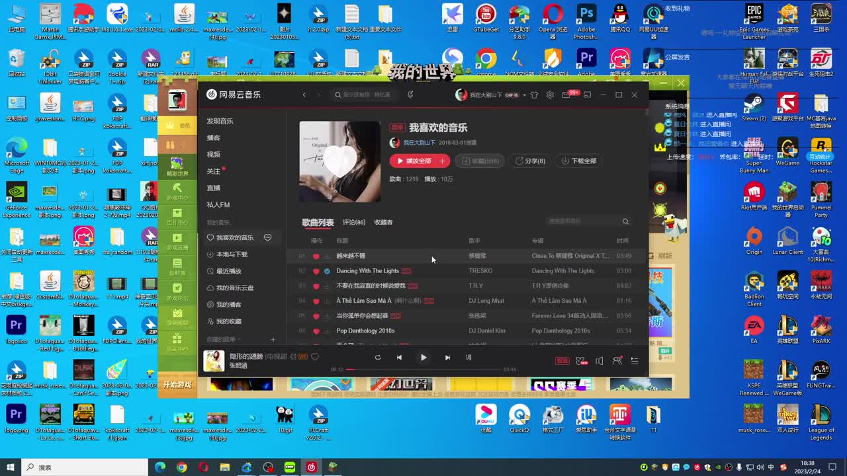Open the Windows Start menu
The image size is (847, 476).
(x=11, y=467)
